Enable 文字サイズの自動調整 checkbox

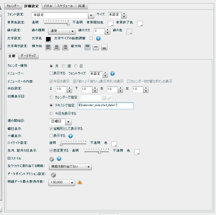(91, 38)
